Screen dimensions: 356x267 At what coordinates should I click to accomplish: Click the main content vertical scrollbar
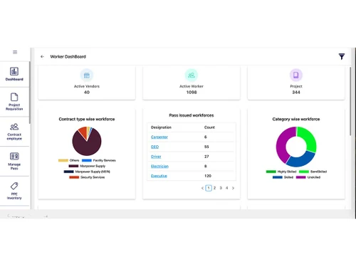click(x=350, y=101)
